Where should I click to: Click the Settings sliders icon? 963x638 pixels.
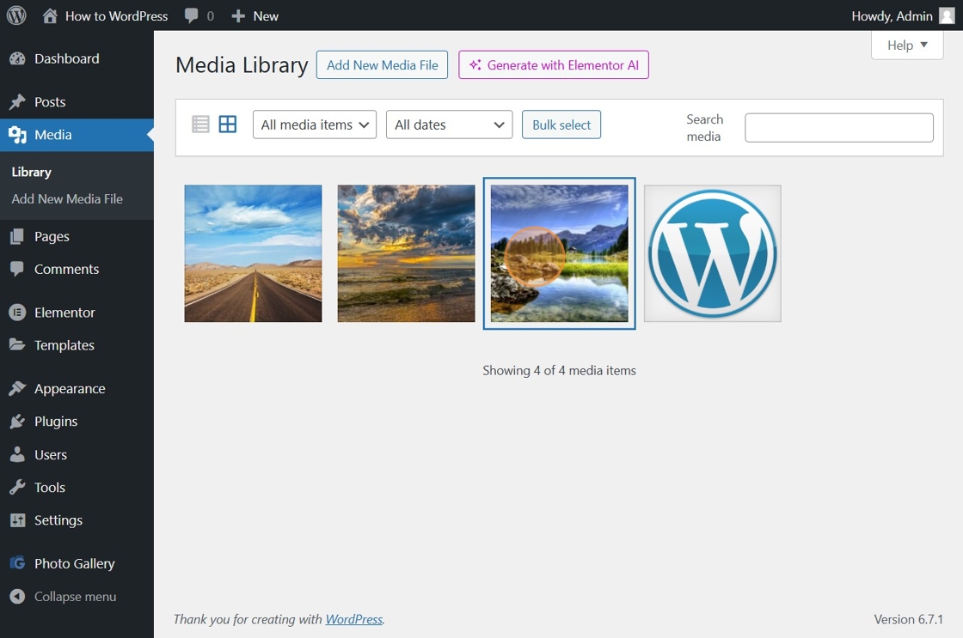point(17,520)
